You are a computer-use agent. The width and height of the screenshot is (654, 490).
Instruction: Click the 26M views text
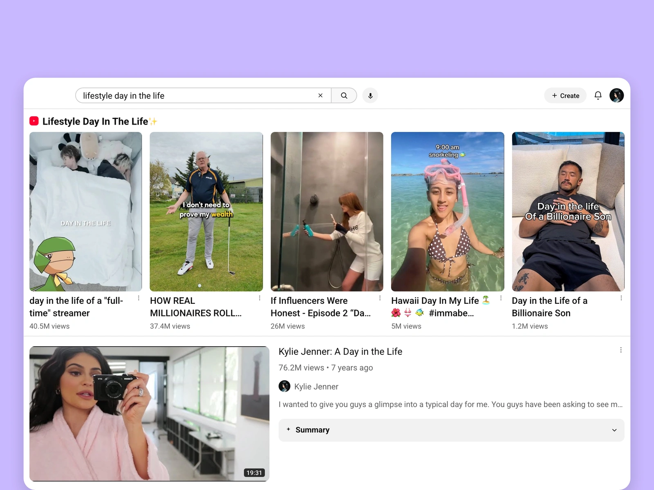pos(288,326)
